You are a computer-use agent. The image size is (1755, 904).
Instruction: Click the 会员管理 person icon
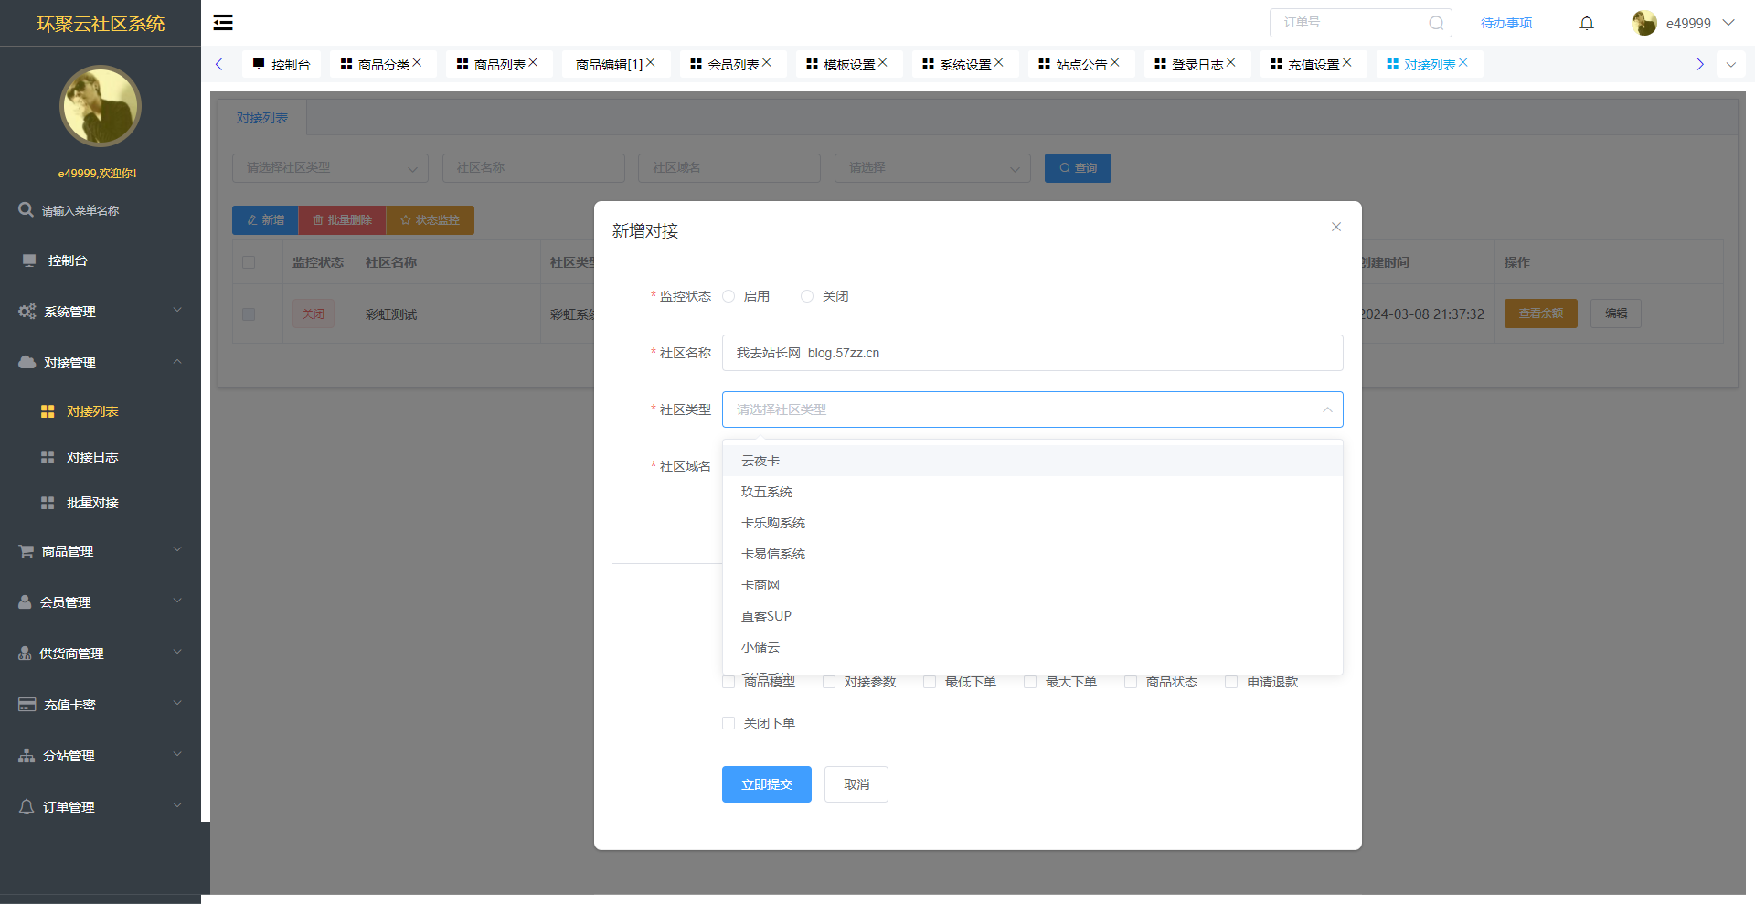pyautogui.click(x=25, y=601)
